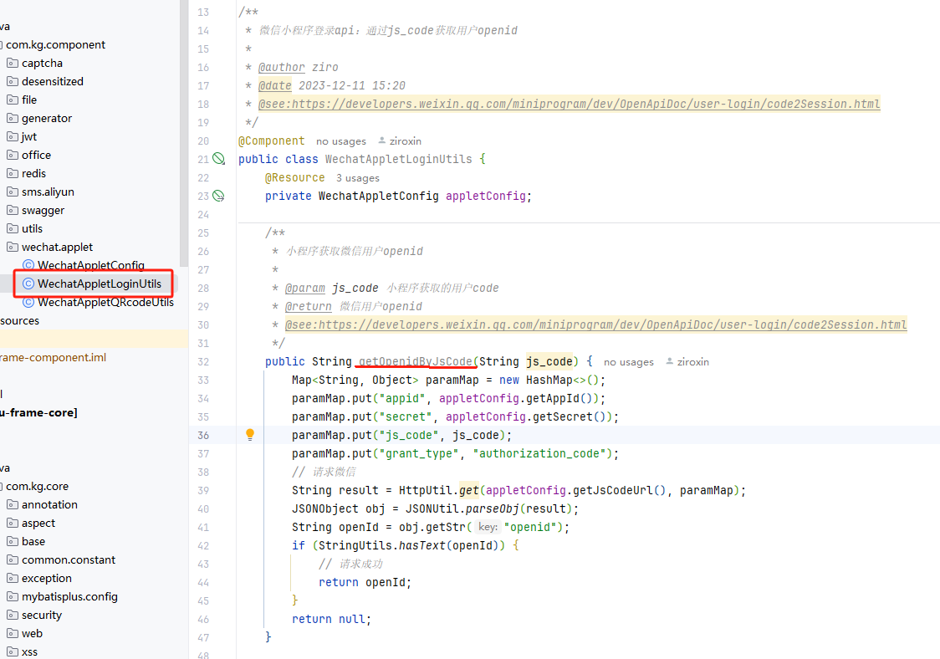Image resolution: width=940 pixels, height=659 pixels.
Task: Click JSONUtil.parseObj call on line 40
Action: pos(462,508)
